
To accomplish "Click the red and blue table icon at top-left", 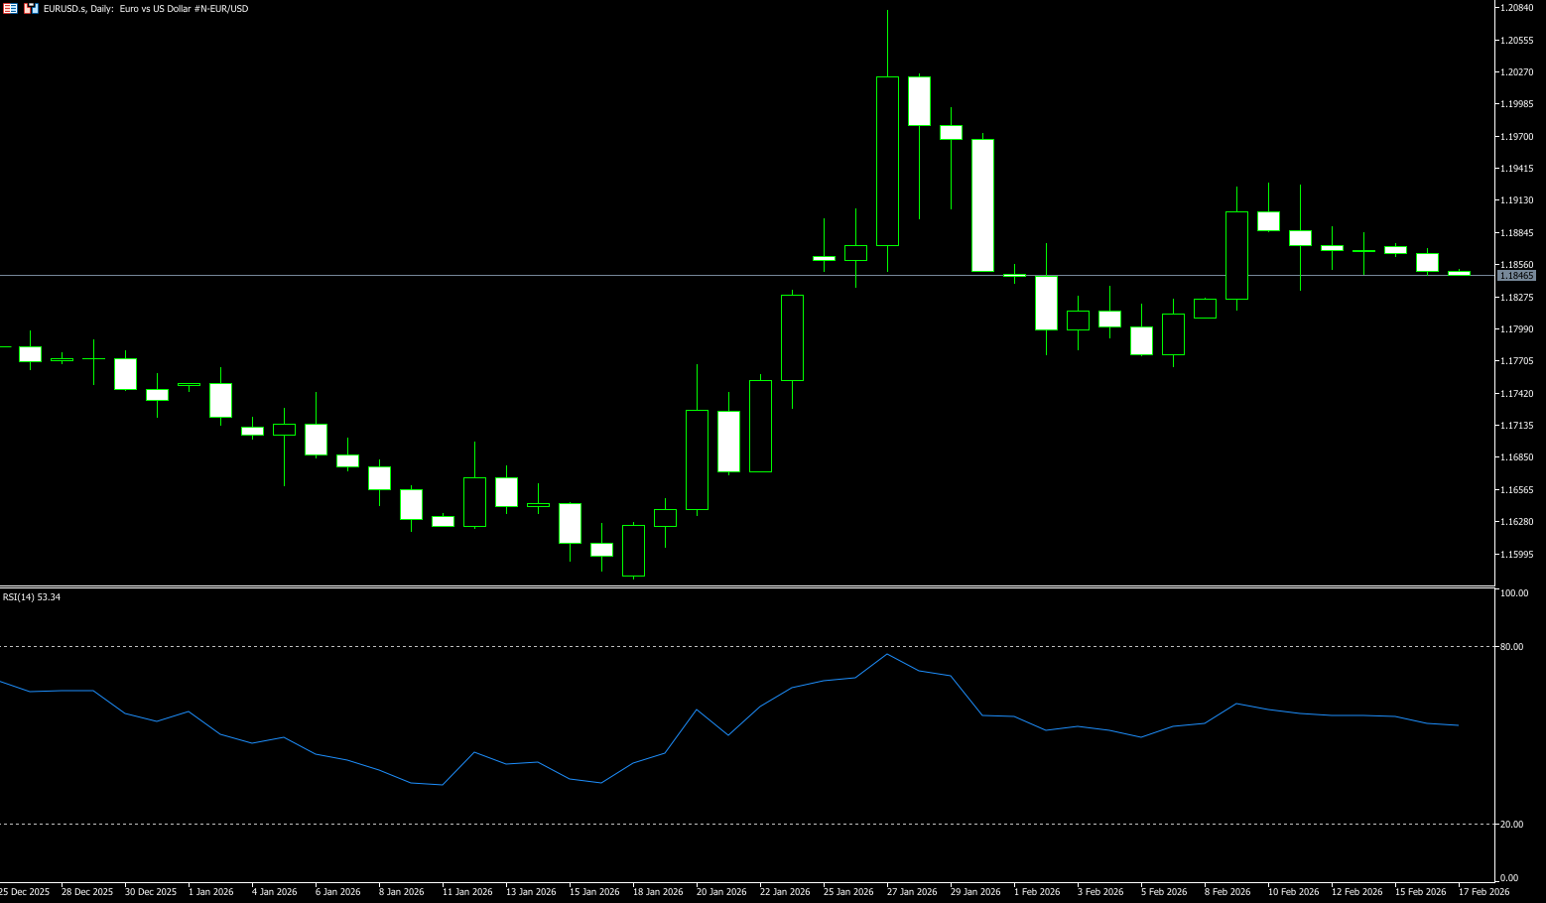I will click(10, 9).
